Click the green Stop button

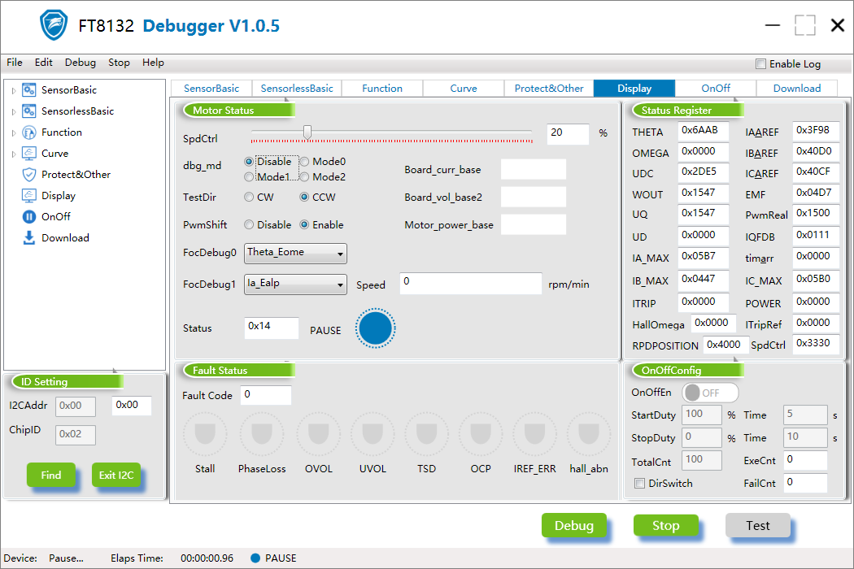click(x=665, y=525)
